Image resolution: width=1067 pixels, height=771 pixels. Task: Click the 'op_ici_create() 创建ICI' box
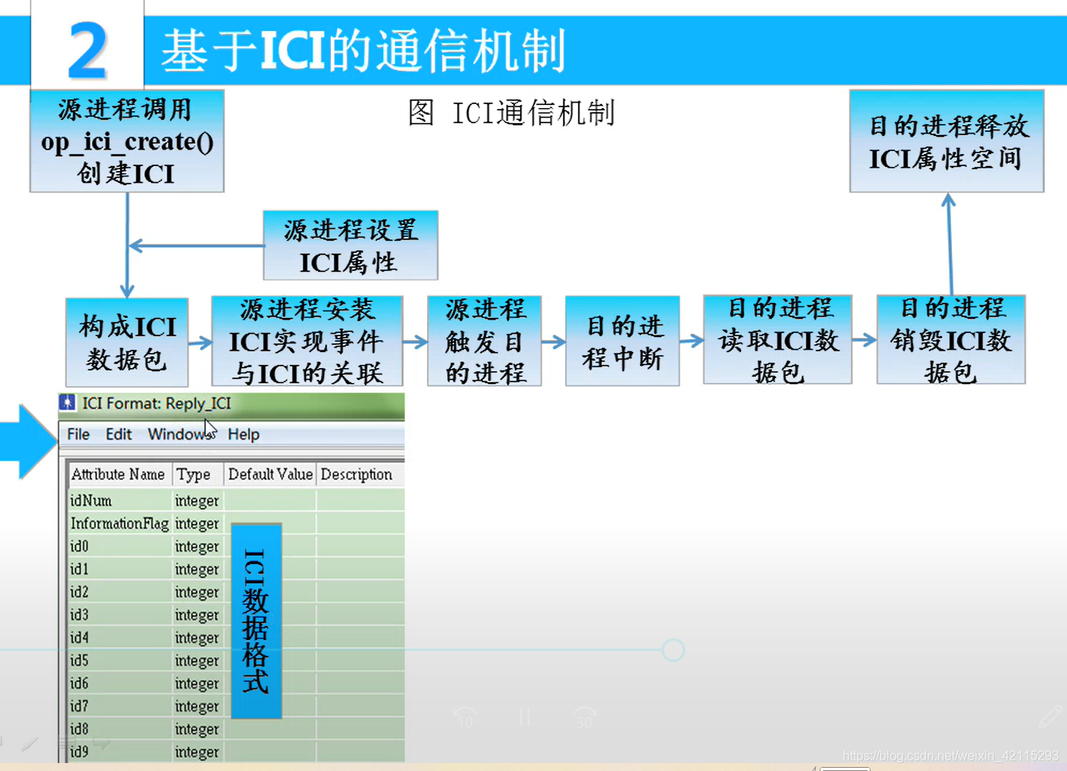pyautogui.click(x=127, y=141)
